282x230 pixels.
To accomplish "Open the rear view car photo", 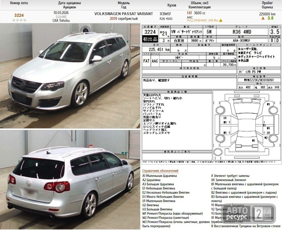I will click(x=70, y=180).
